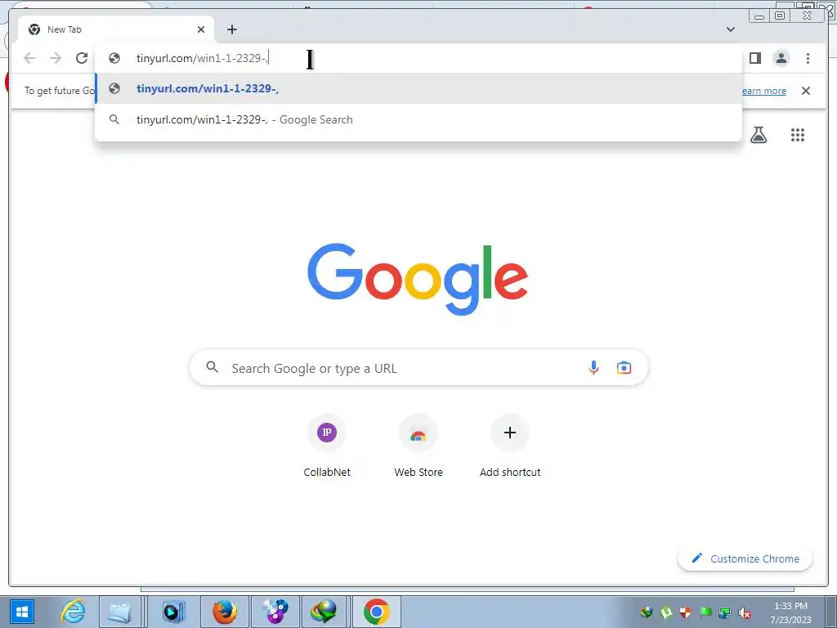
Task: Launch Firefox from taskbar
Action: [x=225, y=612]
